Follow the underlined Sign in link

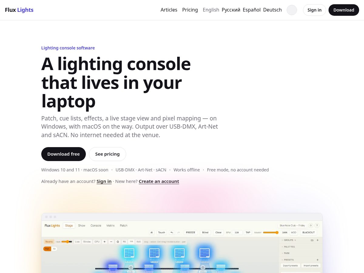click(x=104, y=181)
